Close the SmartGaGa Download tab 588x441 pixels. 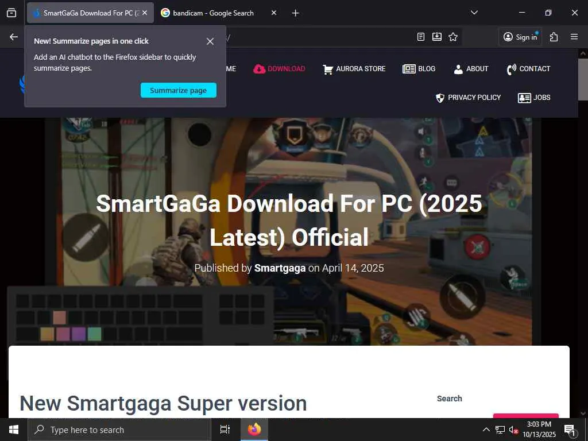coord(145,13)
